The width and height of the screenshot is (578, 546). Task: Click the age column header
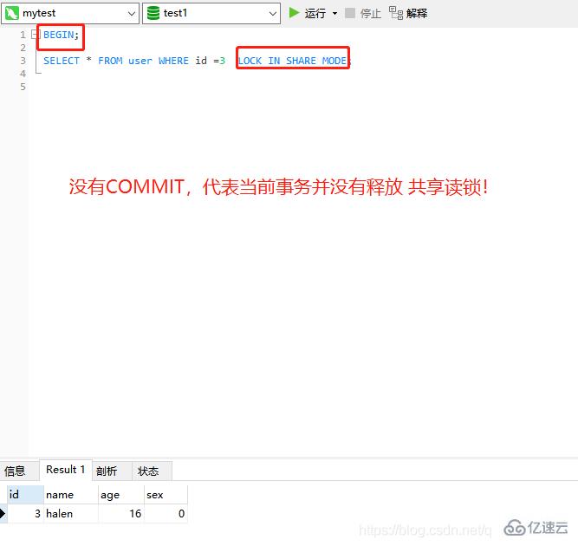pyautogui.click(x=121, y=494)
